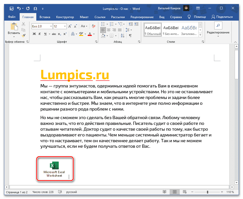Expand the font color dropdown arrow
The image size is (243, 199).
pyautogui.click(x=93, y=34)
